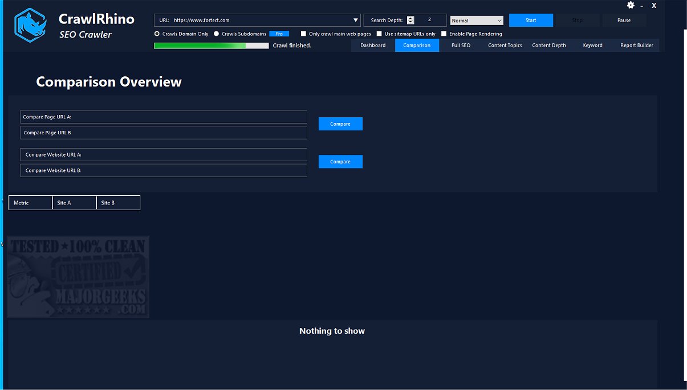Open the Report Builder tab
This screenshot has width=687, height=390.
[x=637, y=46]
